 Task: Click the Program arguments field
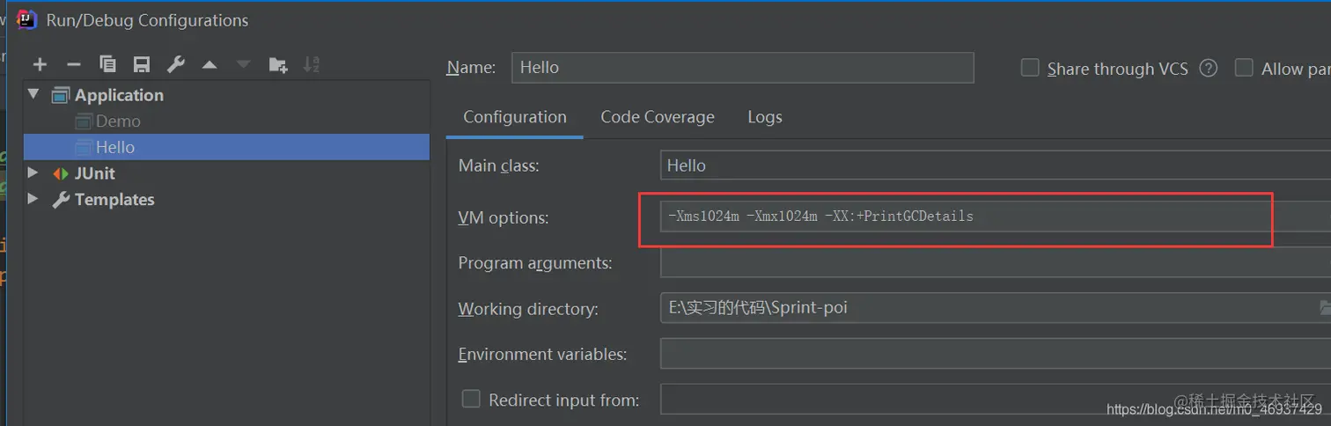(x=996, y=262)
